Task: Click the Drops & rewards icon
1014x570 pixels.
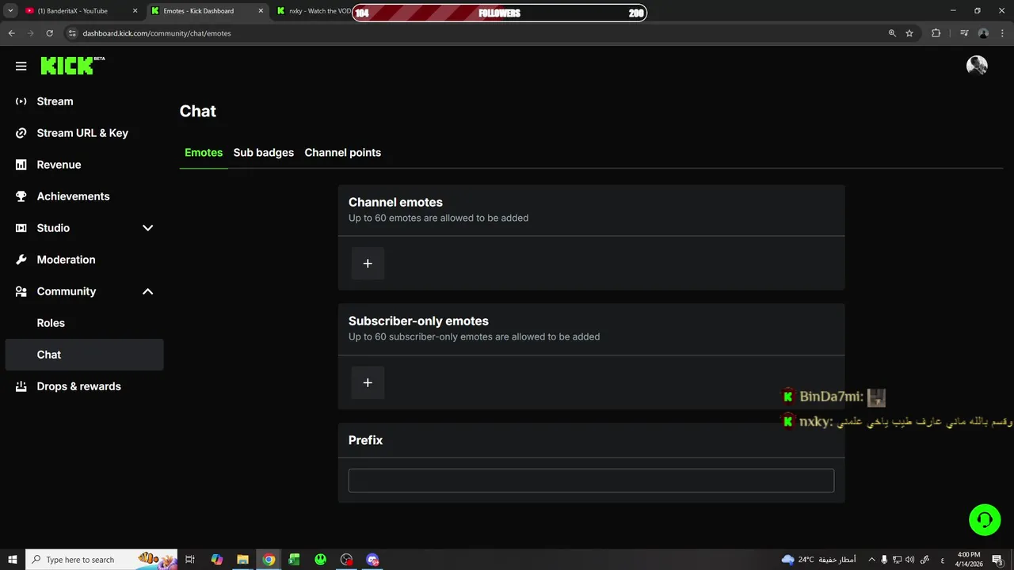Action: pyautogui.click(x=21, y=386)
